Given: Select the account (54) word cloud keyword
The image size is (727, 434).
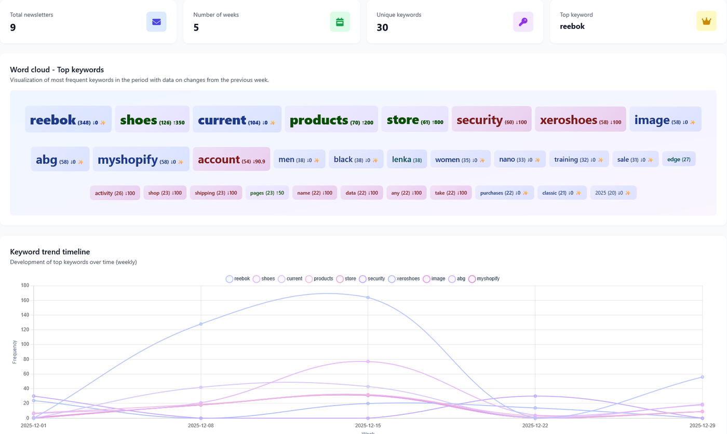Looking at the screenshot, I should tap(232, 159).
